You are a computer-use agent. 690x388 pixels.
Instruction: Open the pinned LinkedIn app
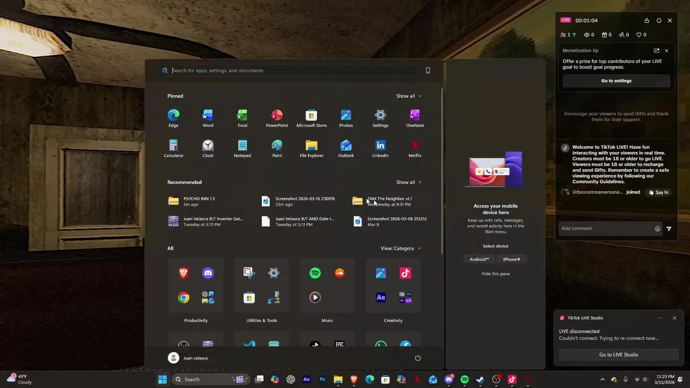coord(380,148)
